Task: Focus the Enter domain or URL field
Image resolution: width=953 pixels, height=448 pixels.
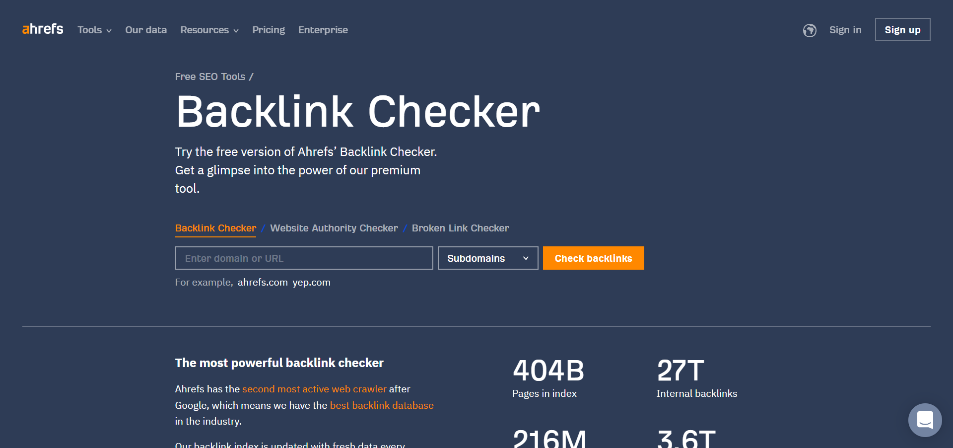Action: [304, 258]
